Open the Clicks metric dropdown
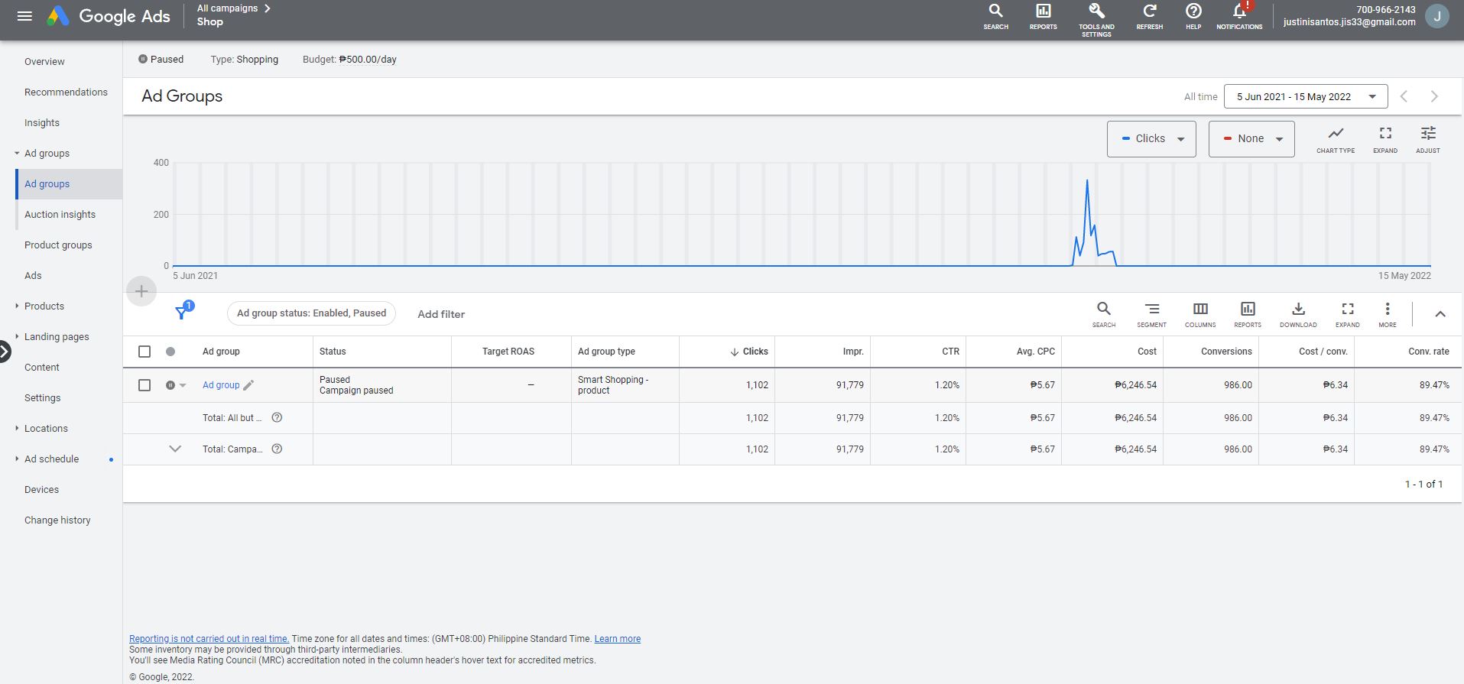 point(1151,138)
